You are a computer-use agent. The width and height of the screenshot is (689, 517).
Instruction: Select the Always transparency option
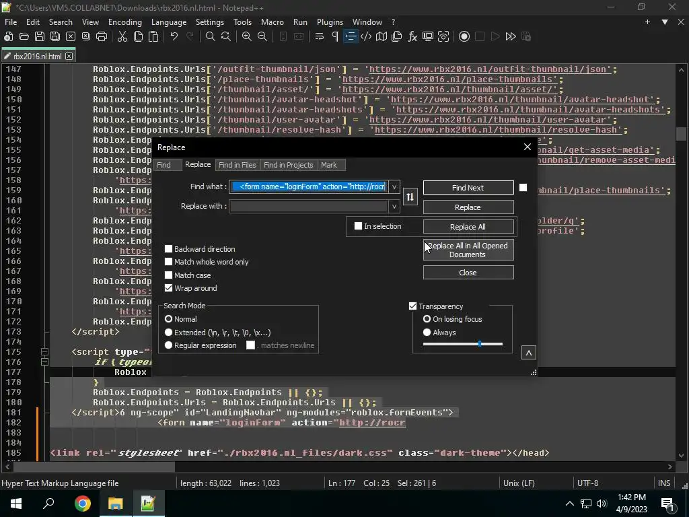427,333
